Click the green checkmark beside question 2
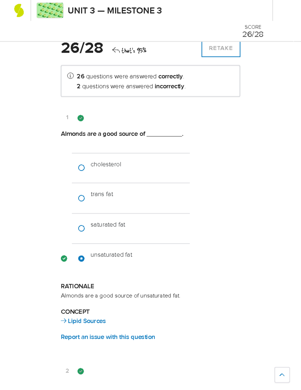The width and height of the screenshot is (301, 390). click(81, 371)
